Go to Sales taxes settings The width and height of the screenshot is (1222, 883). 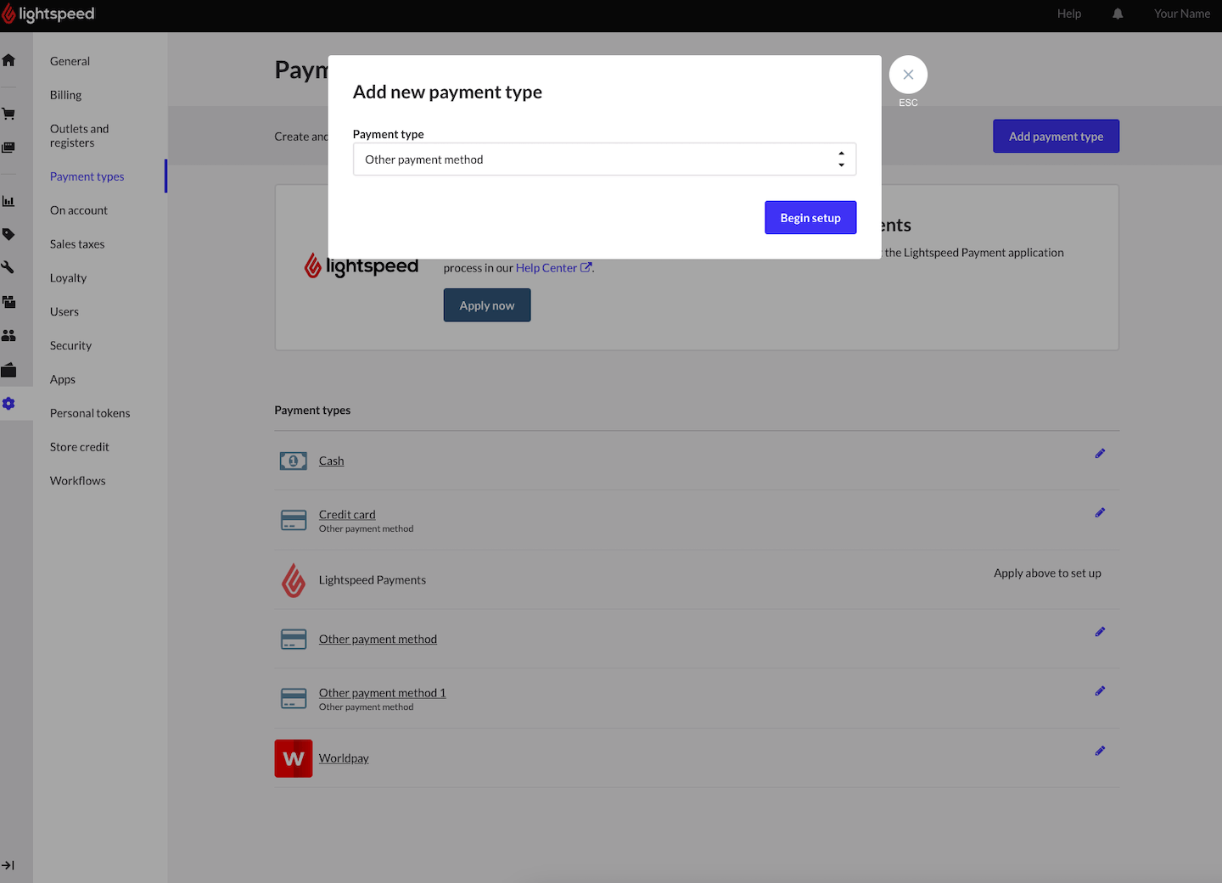coord(77,244)
